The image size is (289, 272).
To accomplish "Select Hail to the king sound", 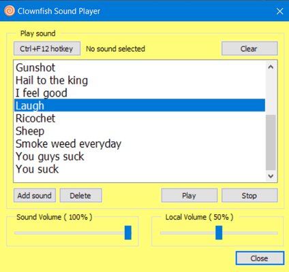I will point(140,80).
